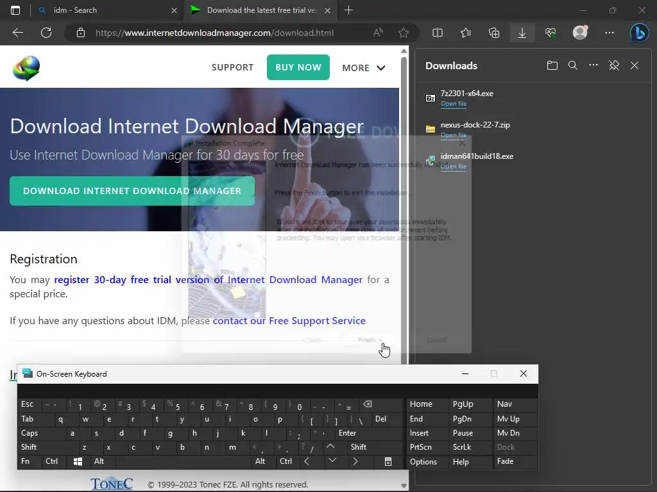The height and width of the screenshot is (492, 657).
Task: Open downloads folder in Downloads panel
Action: [552, 65]
